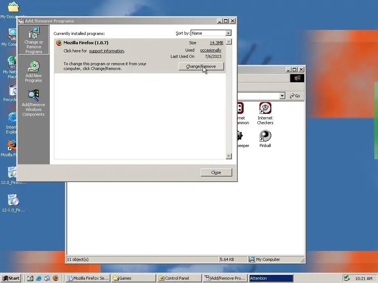This screenshot has height=283, width=378.
Task: Select the 12-1.0_Fir... installer desktop icon
Action: click(13, 203)
